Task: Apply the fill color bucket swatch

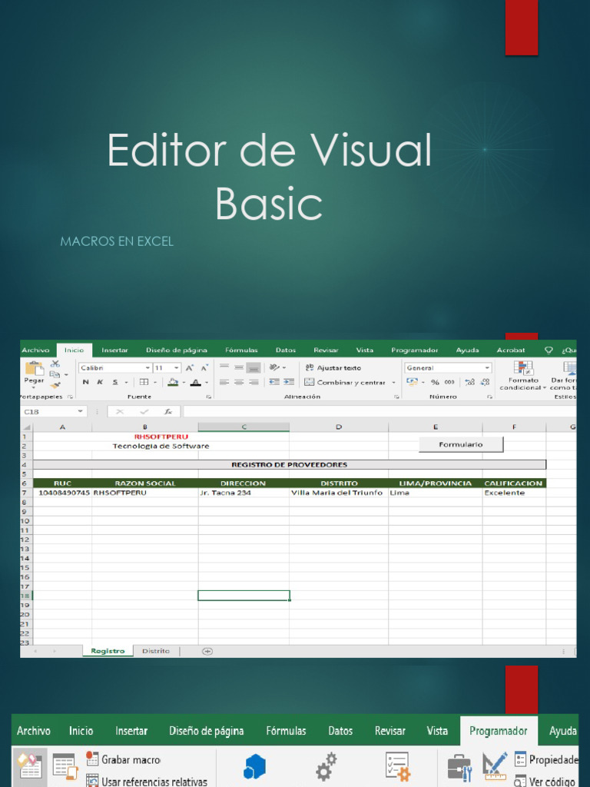Action: (x=173, y=383)
